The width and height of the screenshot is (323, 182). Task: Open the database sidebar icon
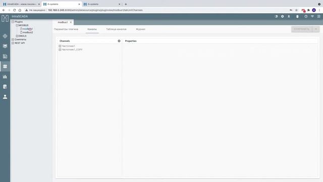point(5,86)
